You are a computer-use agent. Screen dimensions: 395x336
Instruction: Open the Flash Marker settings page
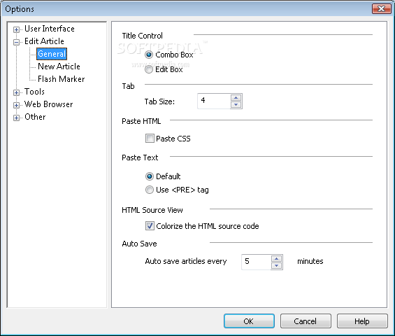coord(62,79)
